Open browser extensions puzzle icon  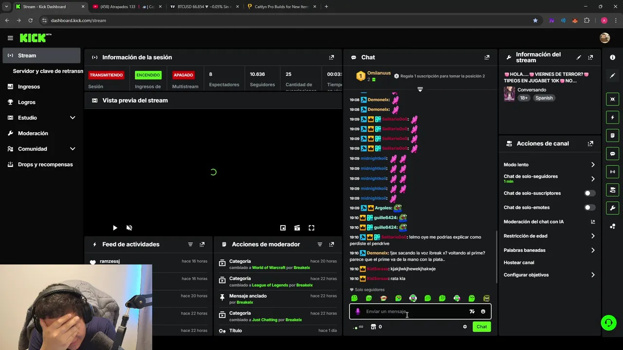pos(586,20)
